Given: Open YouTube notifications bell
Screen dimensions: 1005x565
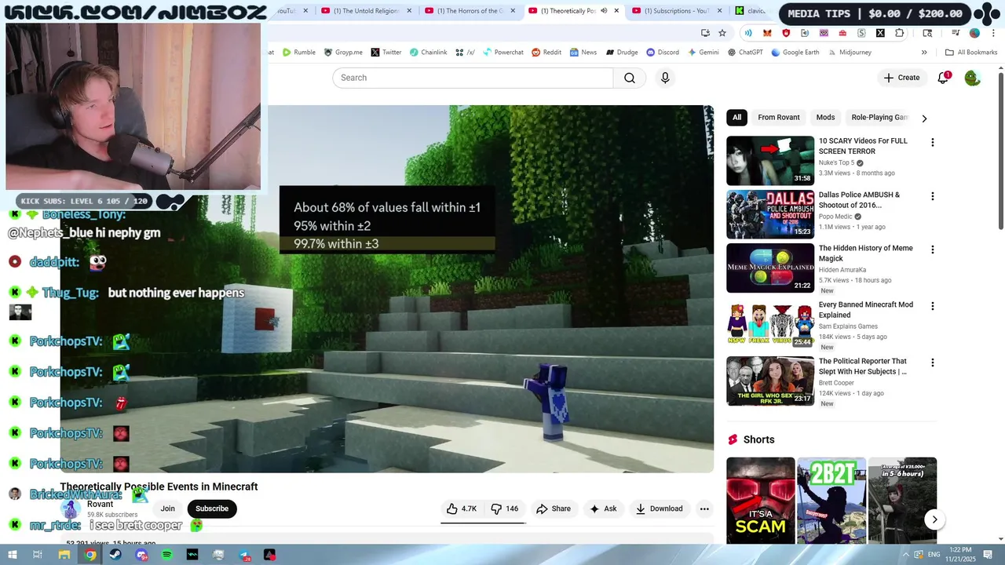Looking at the screenshot, I should point(943,78).
